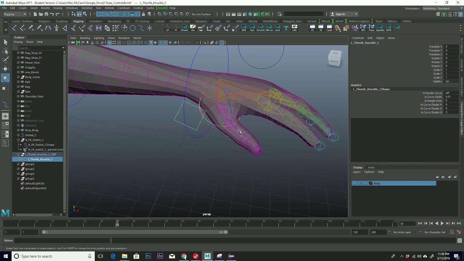Open the Rigging menu set dropdown

(14, 14)
